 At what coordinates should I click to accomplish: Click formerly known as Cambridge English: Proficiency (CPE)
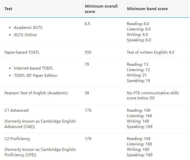pyautogui.click(x=40, y=152)
